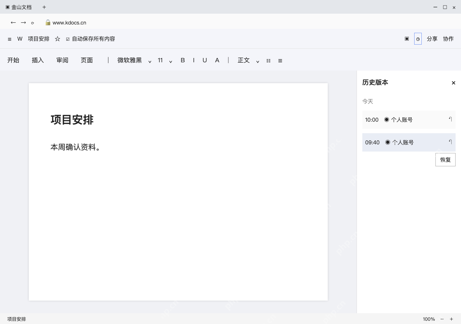Click the 100% zoom level value
461x324 pixels.
tap(429, 319)
